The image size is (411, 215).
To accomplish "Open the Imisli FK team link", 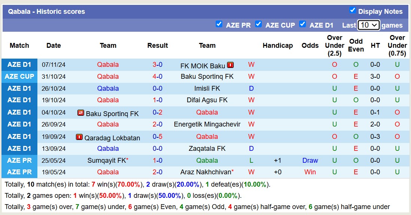I will tap(207, 88).
